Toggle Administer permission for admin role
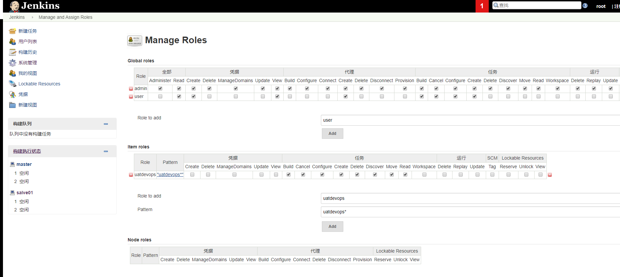 pyautogui.click(x=160, y=88)
